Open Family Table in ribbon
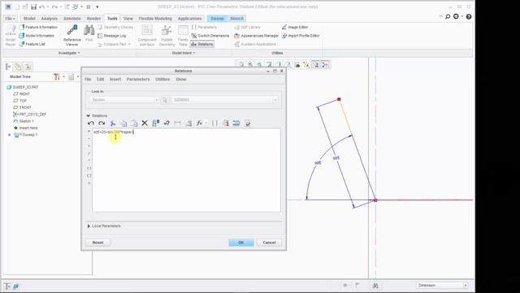This screenshot has height=293, width=520. coord(183,36)
